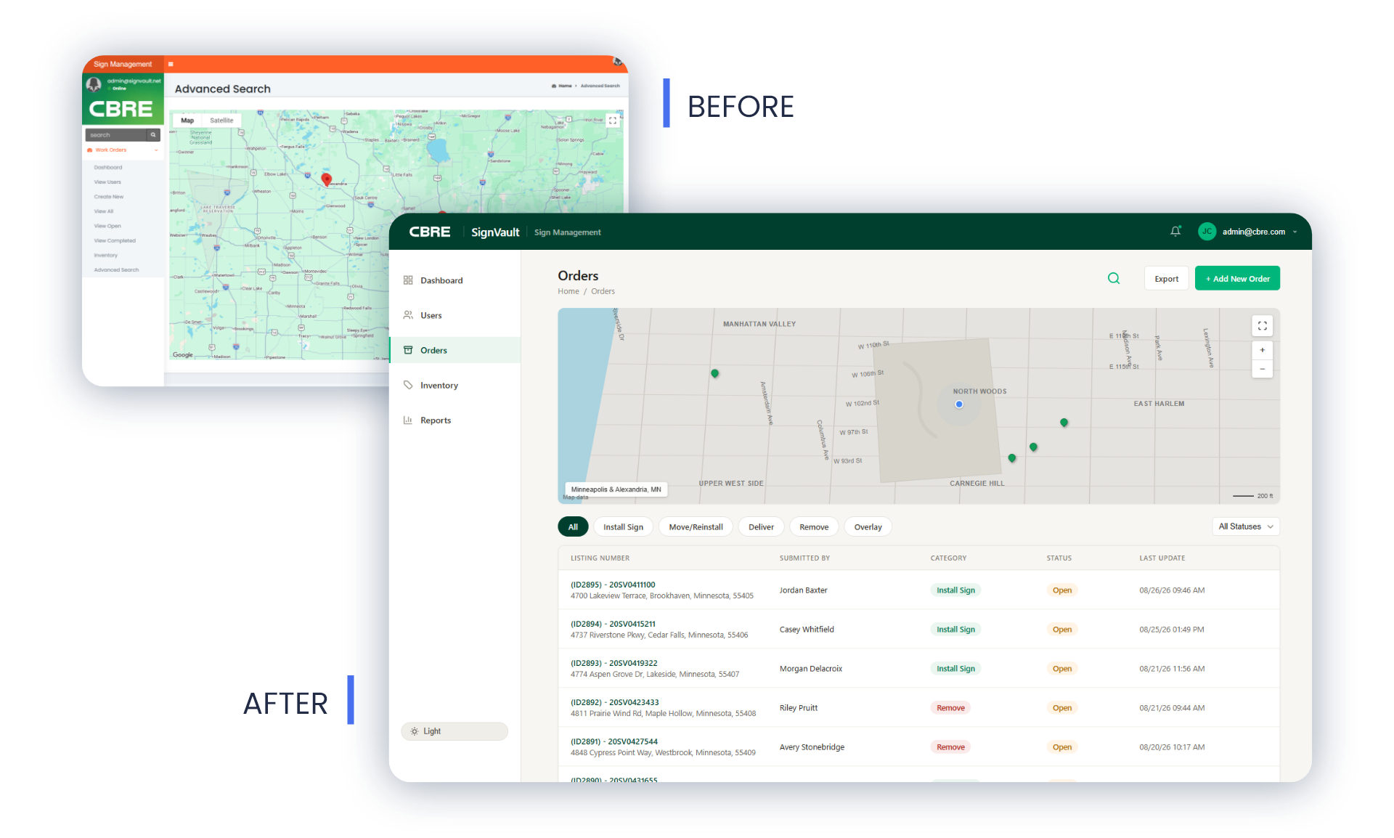
Task: Open the Reports menu item
Action: point(455,420)
